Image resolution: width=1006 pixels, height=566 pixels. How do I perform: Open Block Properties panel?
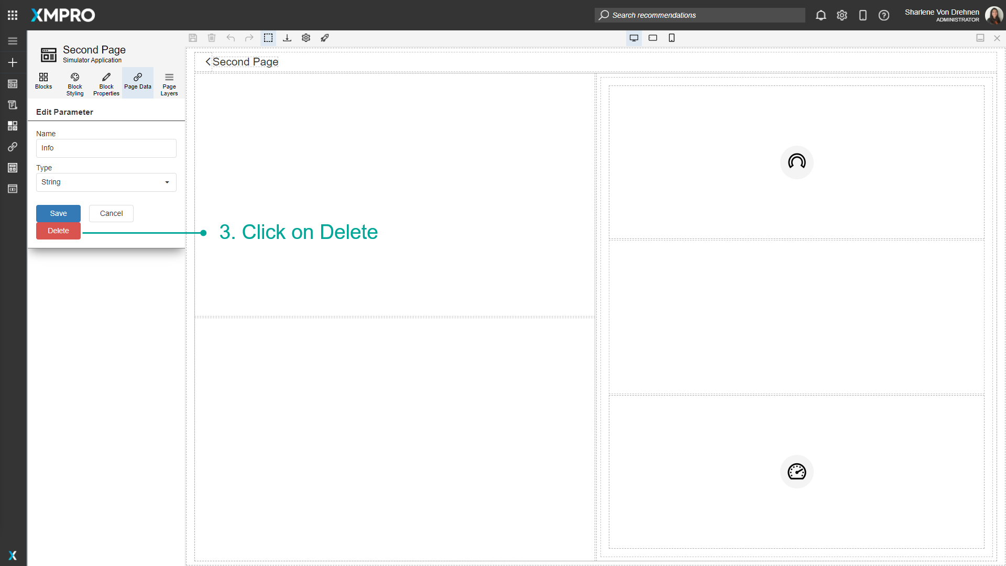coord(106,83)
